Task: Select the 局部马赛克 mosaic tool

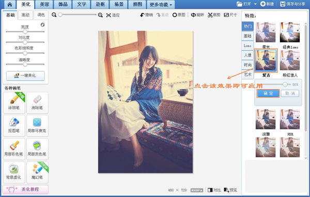Action: [x=37, y=126]
